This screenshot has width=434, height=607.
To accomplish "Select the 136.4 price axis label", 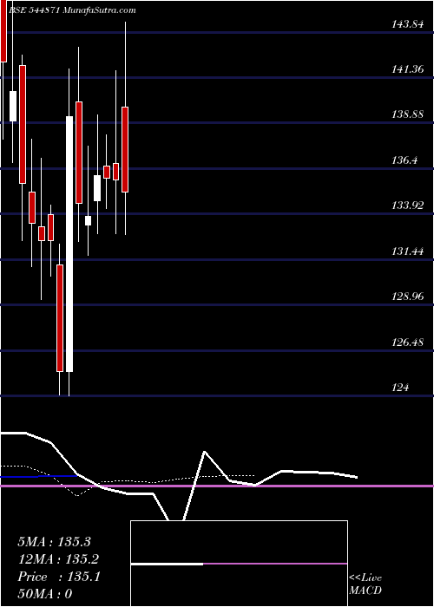I will click(404, 160).
